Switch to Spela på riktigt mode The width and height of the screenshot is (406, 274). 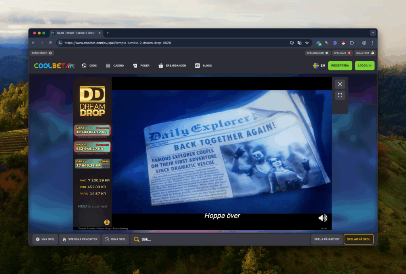(x=327, y=239)
